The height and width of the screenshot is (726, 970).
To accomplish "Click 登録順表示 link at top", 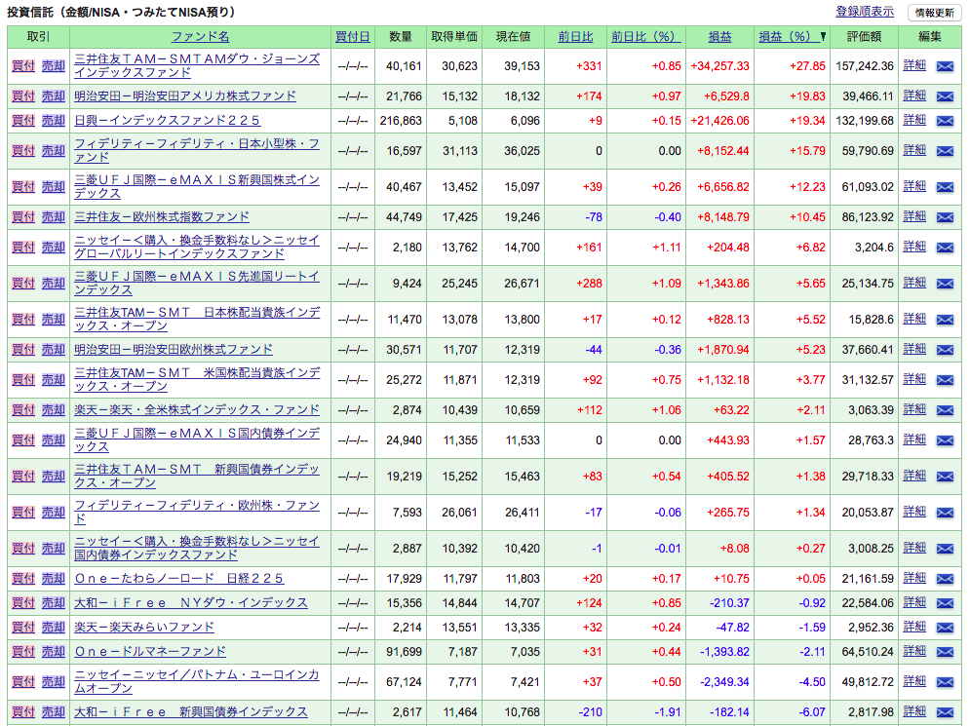I will pyautogui.click(x=864, y=11).
